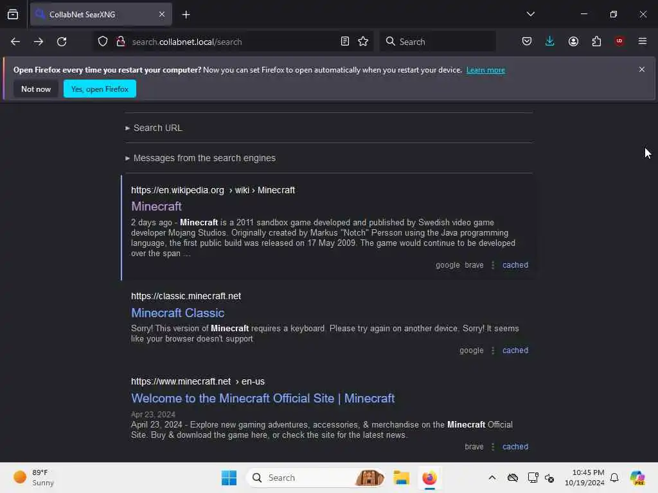Viewport: 658px width, 493px height.
Task: Open the Minecraft Wikipedia result
Action: click(x=156, y=206)
